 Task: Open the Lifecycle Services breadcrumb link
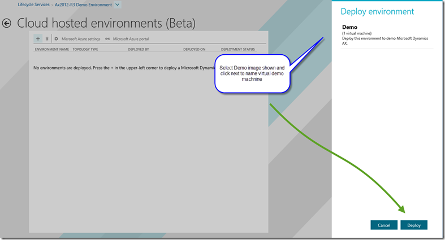point(33,5)
